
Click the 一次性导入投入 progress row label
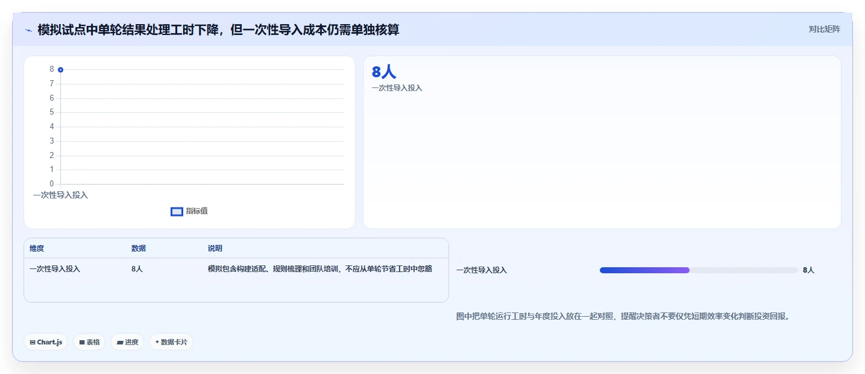coord(482,270)
